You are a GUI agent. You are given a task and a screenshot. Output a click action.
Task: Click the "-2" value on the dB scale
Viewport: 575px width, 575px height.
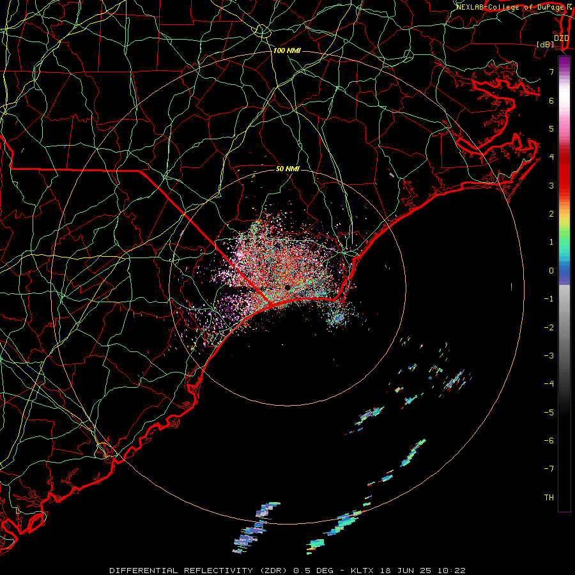click(549, 327)
